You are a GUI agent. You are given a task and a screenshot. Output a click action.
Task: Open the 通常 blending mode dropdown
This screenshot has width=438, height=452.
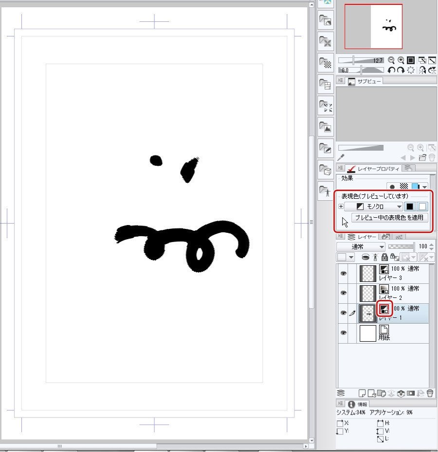[x=361, y=247]
